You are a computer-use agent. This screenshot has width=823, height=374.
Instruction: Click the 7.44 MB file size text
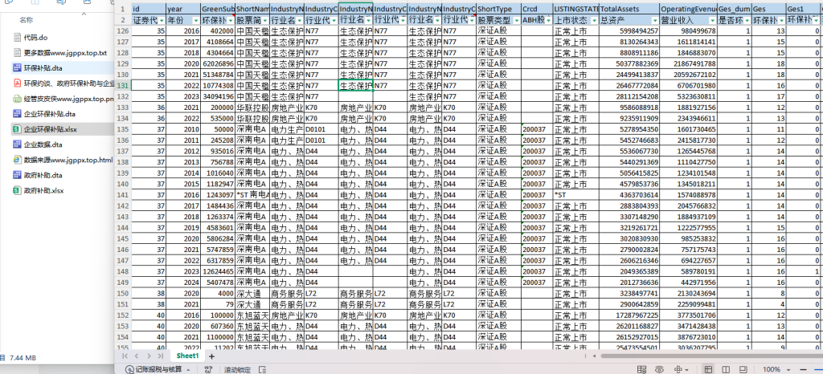pyautogui.click(x=23, y=358)
